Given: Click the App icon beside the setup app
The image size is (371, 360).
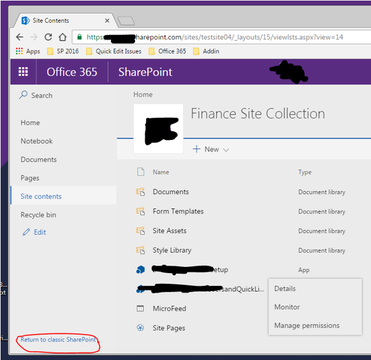Looking at the screenshot, I should click(x=141, y=269).
